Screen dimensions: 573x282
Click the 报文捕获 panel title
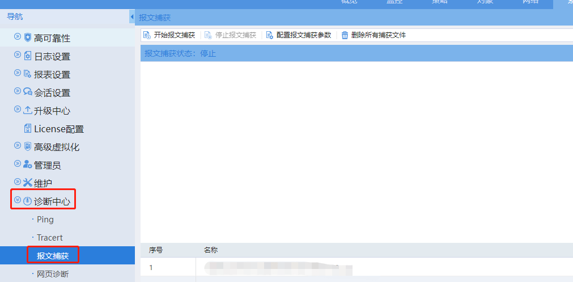pyautogui.click(x=155, y=18)
